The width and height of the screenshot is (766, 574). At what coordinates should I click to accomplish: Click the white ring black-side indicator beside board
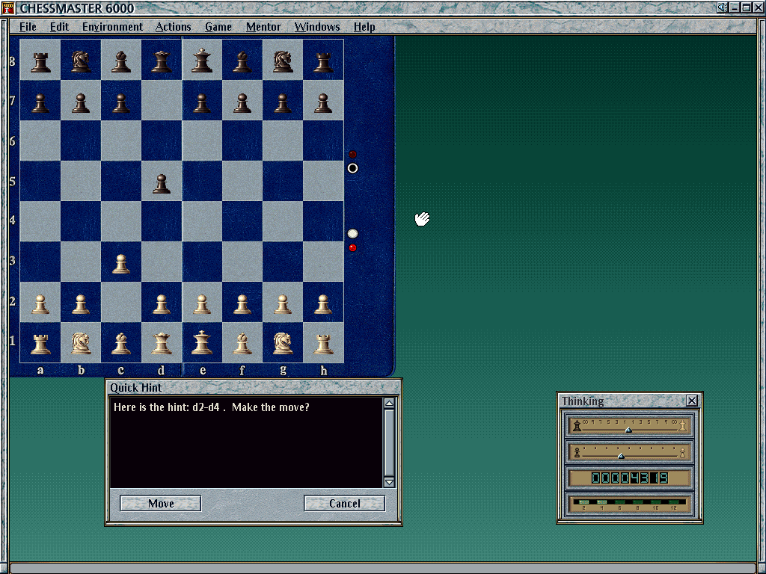point(353,168)
